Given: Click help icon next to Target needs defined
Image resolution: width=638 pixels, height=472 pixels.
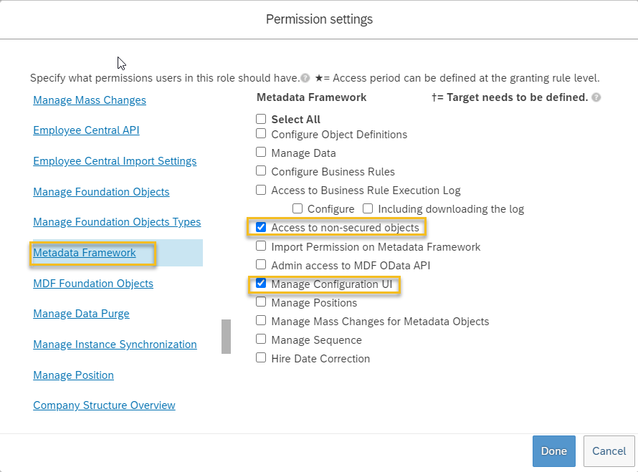Looking at the screenshot, I should tap(596, 97).
